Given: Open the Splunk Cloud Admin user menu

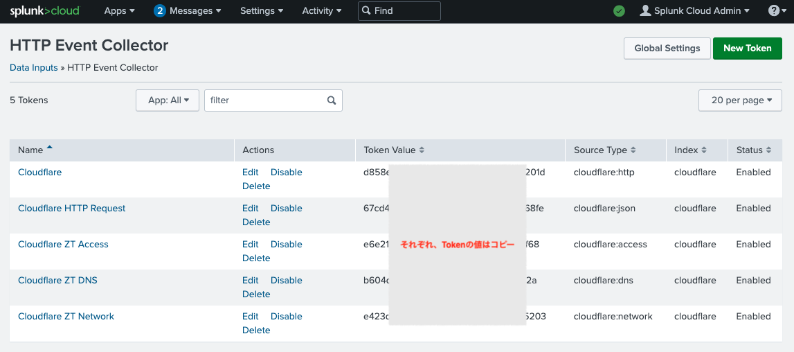Looking at the screenshot, I should [x=701, y=10].
